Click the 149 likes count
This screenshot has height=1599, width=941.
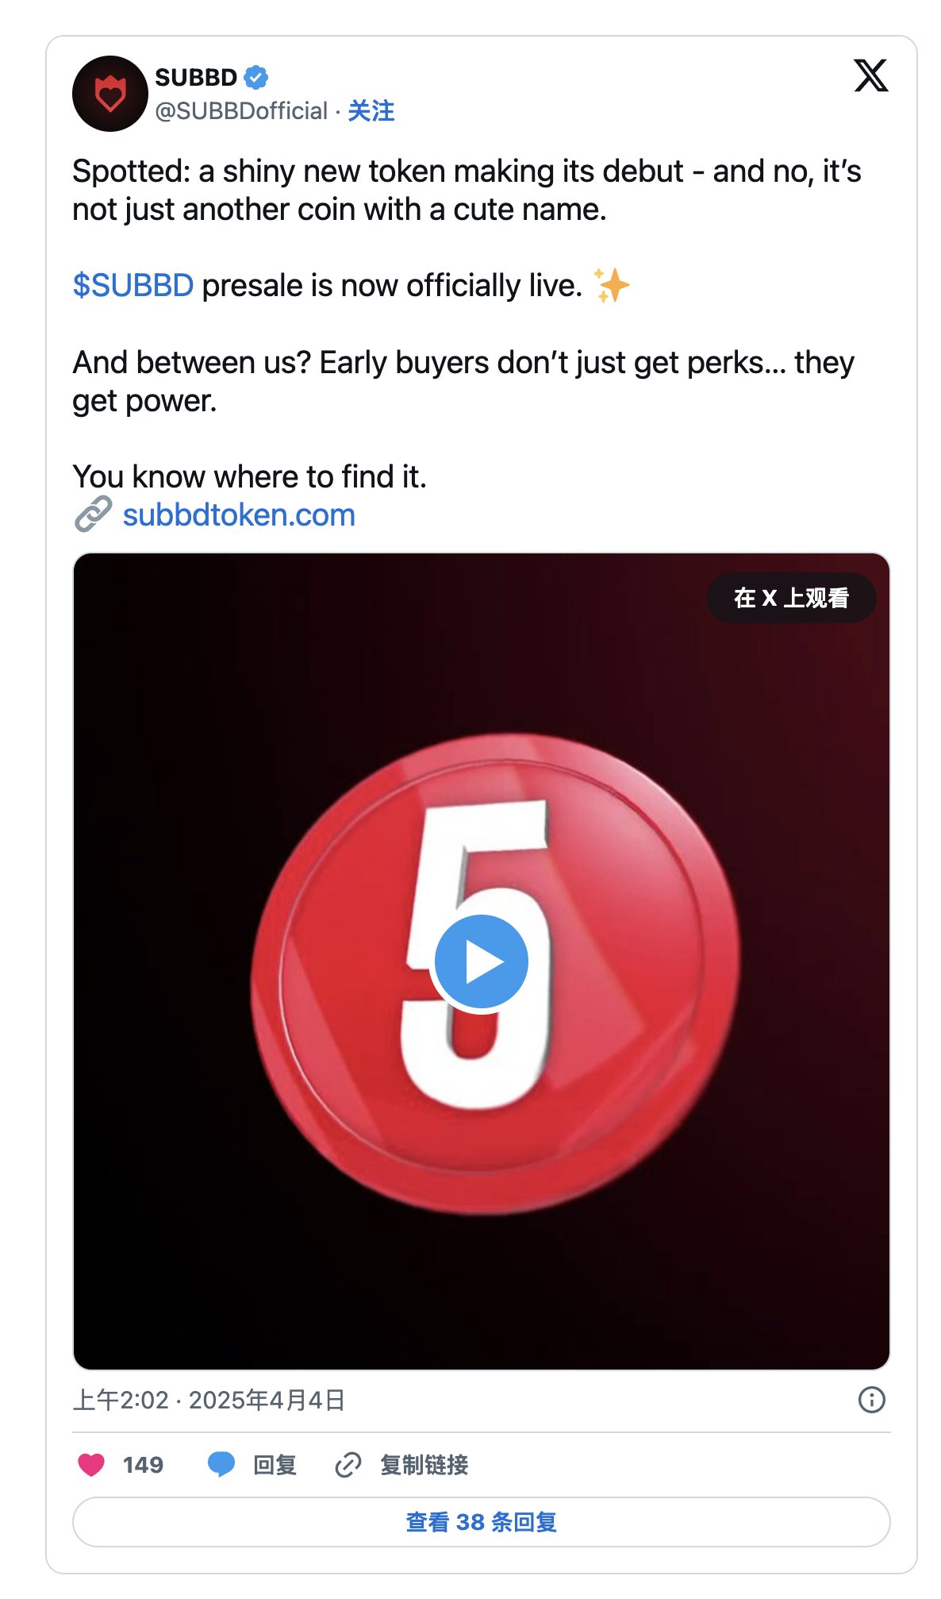tap(143, 1465)
